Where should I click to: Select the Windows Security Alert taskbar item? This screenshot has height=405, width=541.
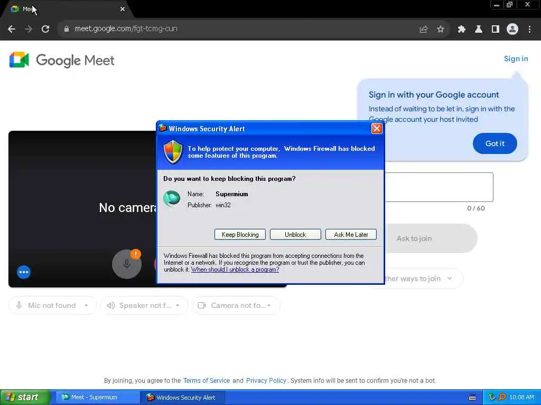coord(183,398)
